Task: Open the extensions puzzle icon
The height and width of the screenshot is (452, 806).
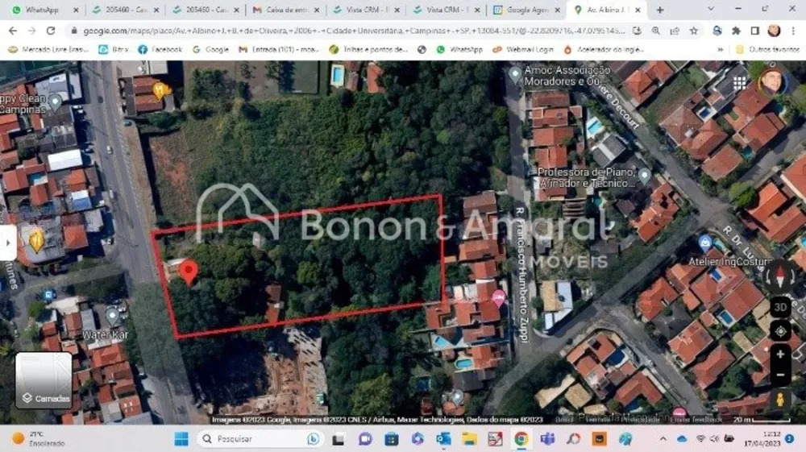Action: point(736,31)
